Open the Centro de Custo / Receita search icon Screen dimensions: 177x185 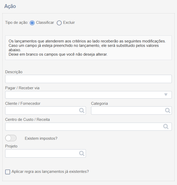(166, 127)
